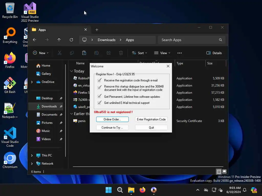
Task: Click the Share toolbar icon
Action: (x=108, y=53)
